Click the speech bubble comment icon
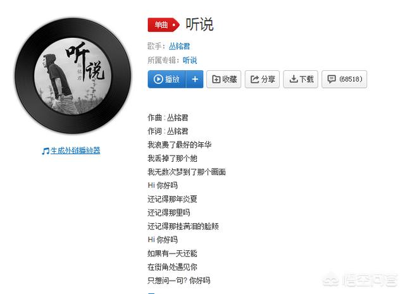The width and height of the screenshot is (405, 294). coord(332,79)
